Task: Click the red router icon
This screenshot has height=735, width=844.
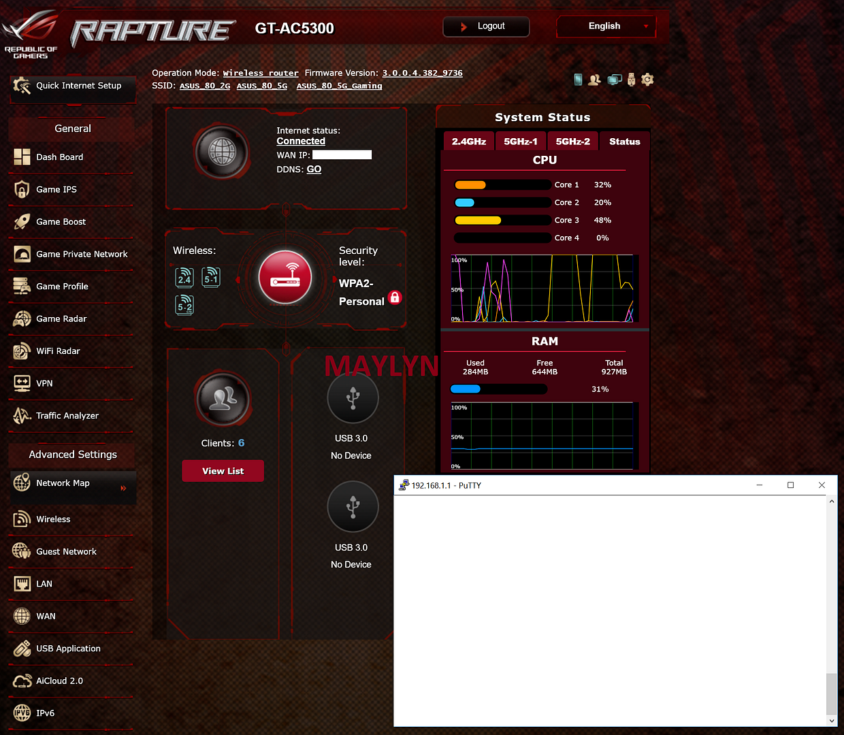Action: 285,278
